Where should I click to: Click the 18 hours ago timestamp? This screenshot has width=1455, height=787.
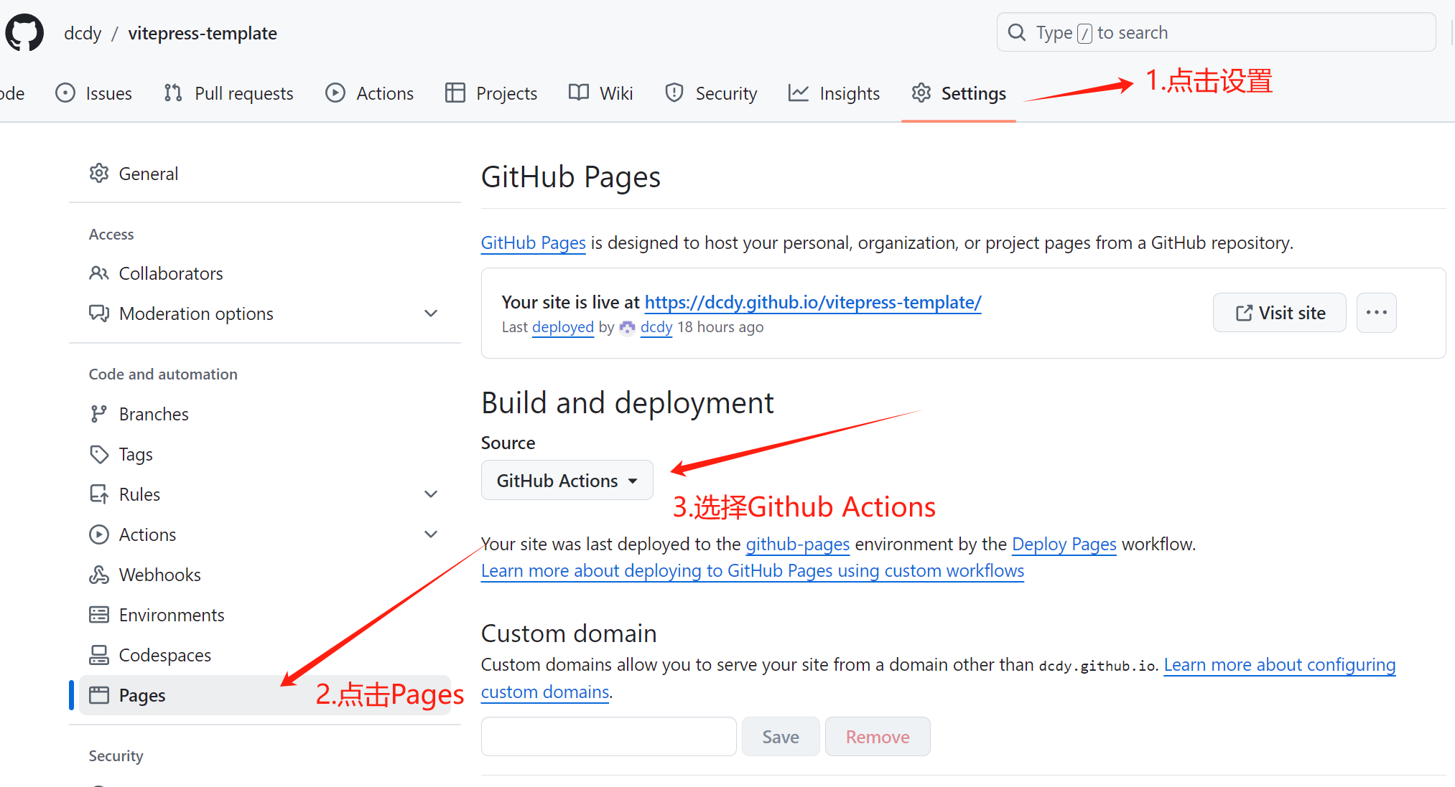click(x=720, y=327)
